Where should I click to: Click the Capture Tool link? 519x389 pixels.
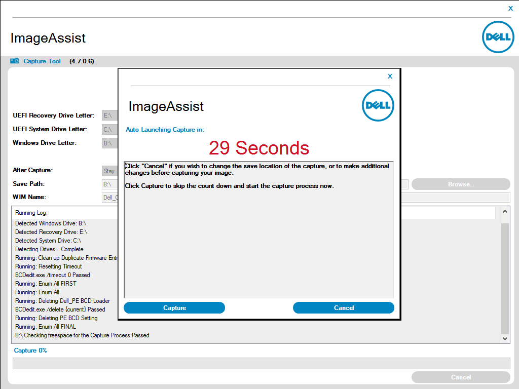pos(42,61)
